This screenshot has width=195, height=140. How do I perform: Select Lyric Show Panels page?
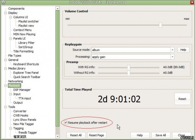tap(25, 120)
